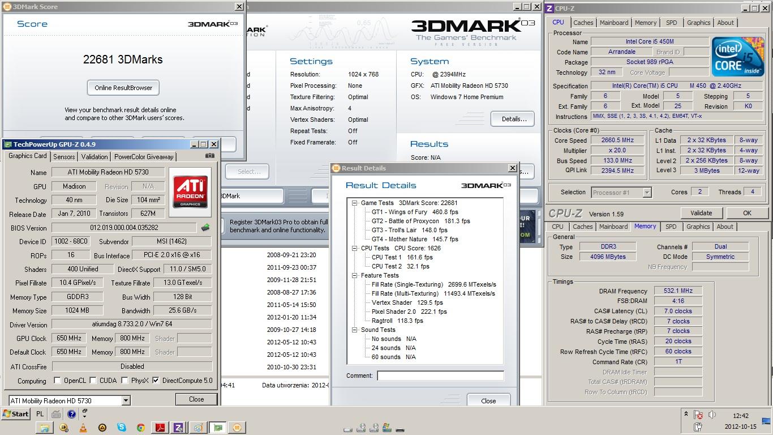Open the AIMP player taskbar icon

click(x=102, y=428)
